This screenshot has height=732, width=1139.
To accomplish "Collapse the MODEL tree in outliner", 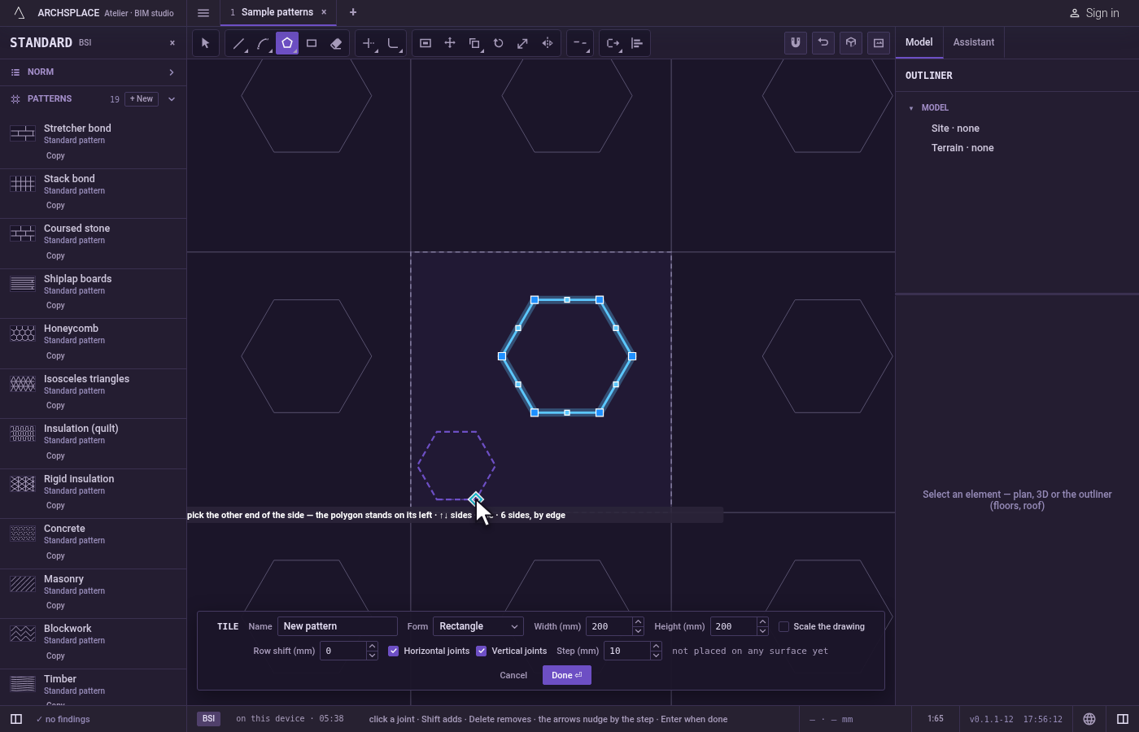I will point(911,108).
